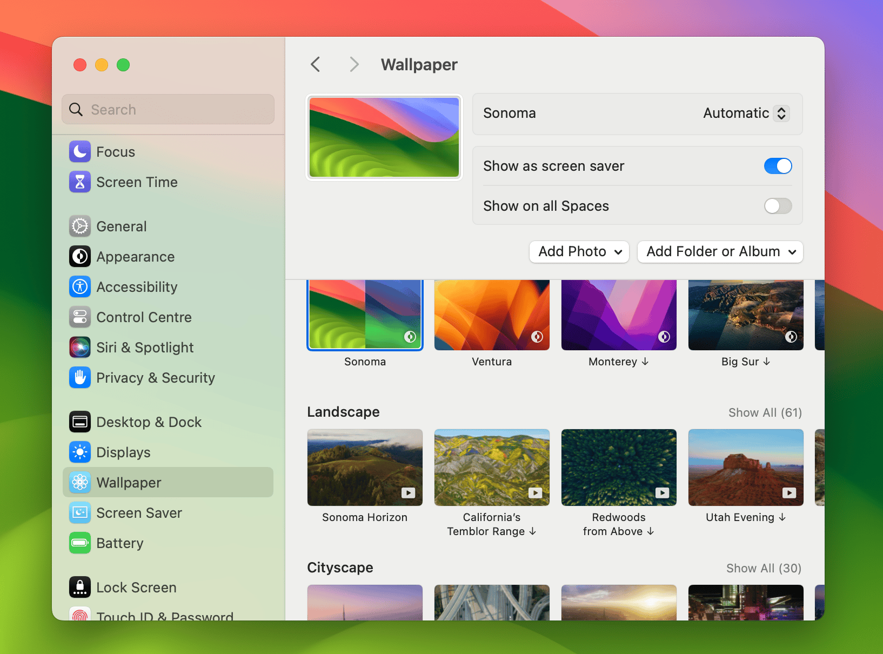
Task: Show all 61 Landscape wallpapers
Action: coord(765,412)
